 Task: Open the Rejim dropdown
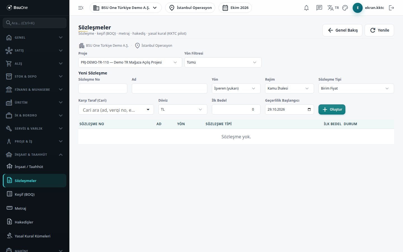pos(289,88)
